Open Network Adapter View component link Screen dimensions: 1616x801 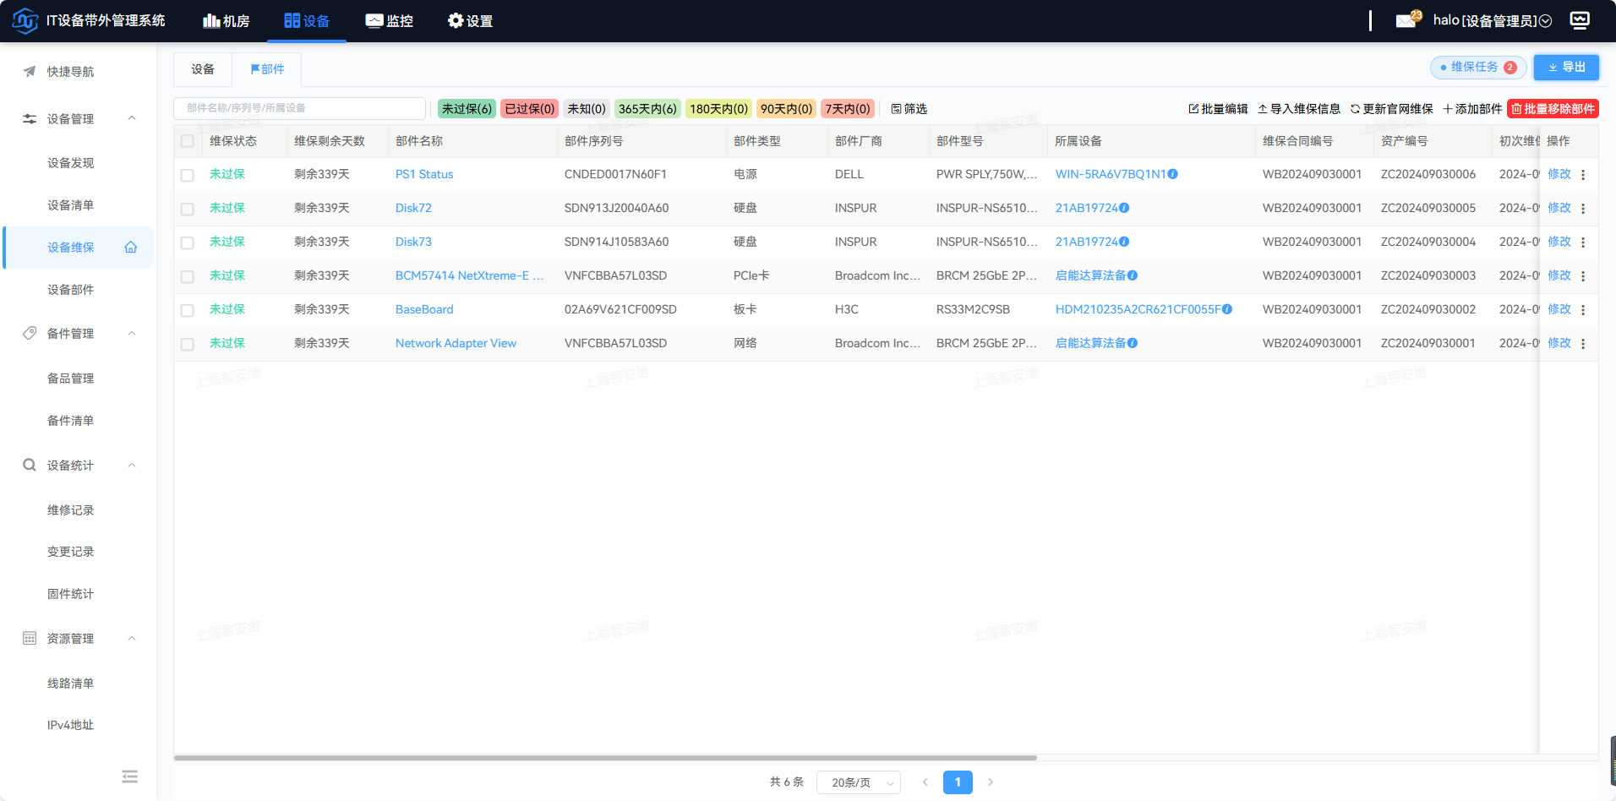[x=456, y=343]
